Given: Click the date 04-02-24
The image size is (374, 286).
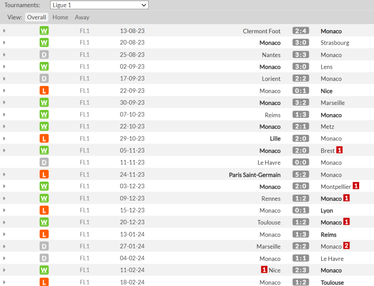Looking at the screenshot, I should point(132,258).
